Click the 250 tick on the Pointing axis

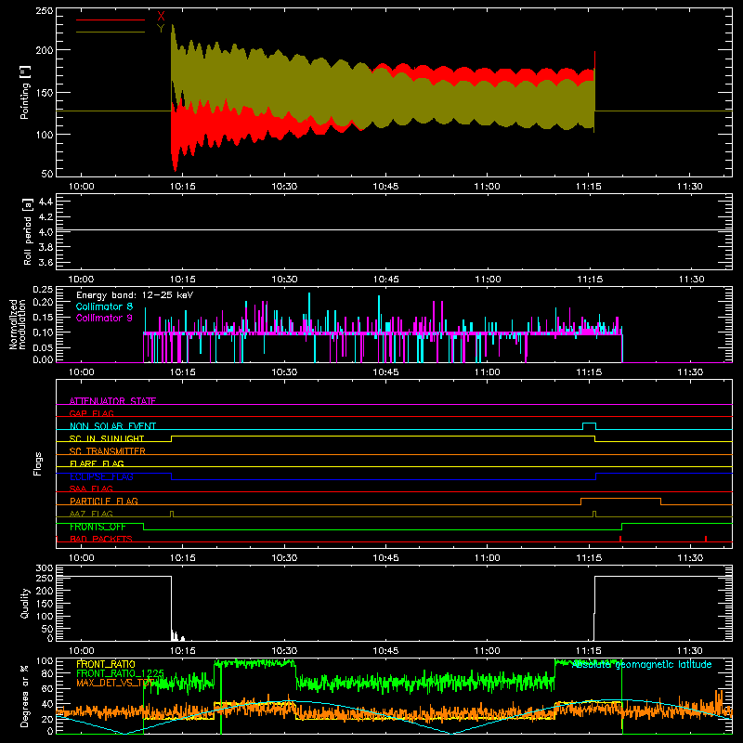[45, 11]
